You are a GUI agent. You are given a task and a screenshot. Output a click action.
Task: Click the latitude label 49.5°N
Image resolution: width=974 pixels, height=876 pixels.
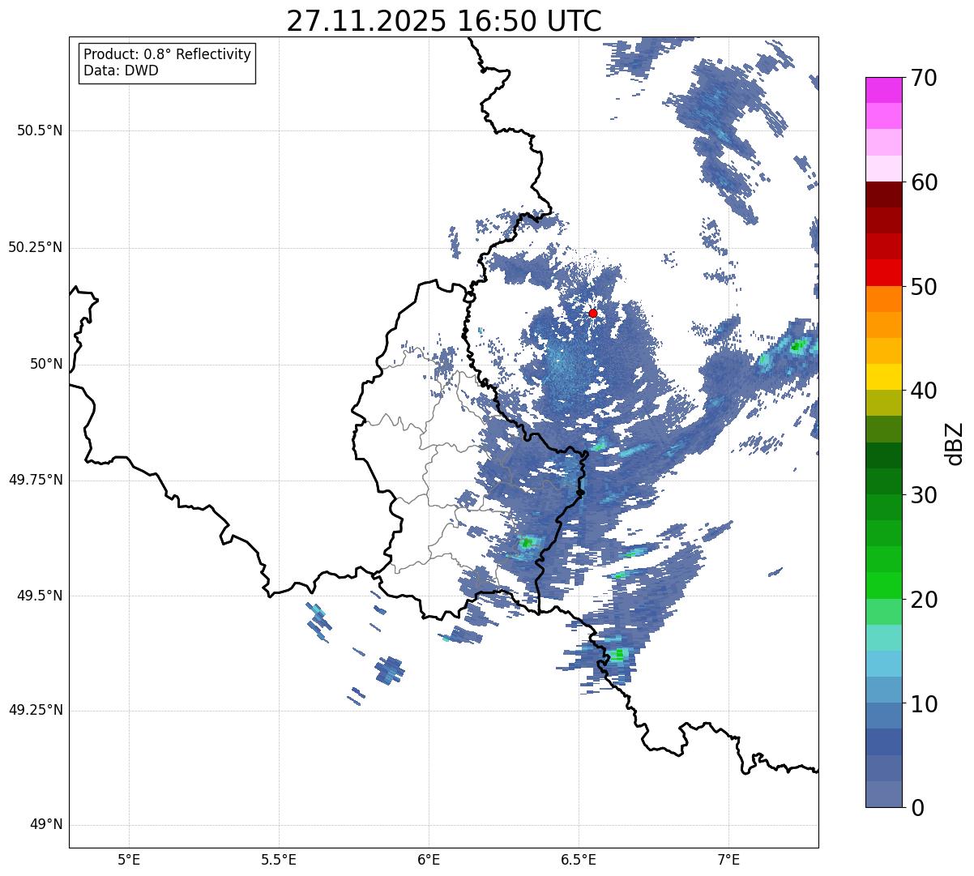pos(40,596)
